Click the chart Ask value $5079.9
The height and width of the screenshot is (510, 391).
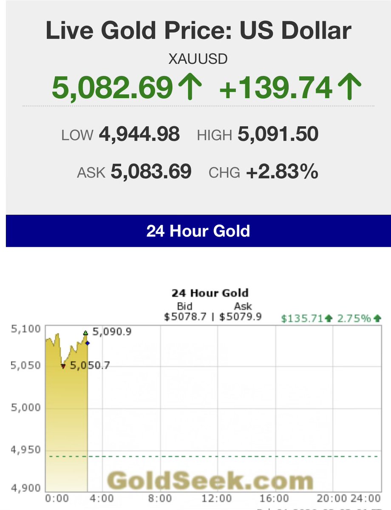241,317
